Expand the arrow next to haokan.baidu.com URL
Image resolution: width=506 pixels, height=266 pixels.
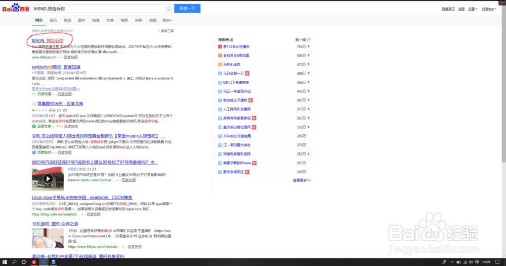click(117, 180)
